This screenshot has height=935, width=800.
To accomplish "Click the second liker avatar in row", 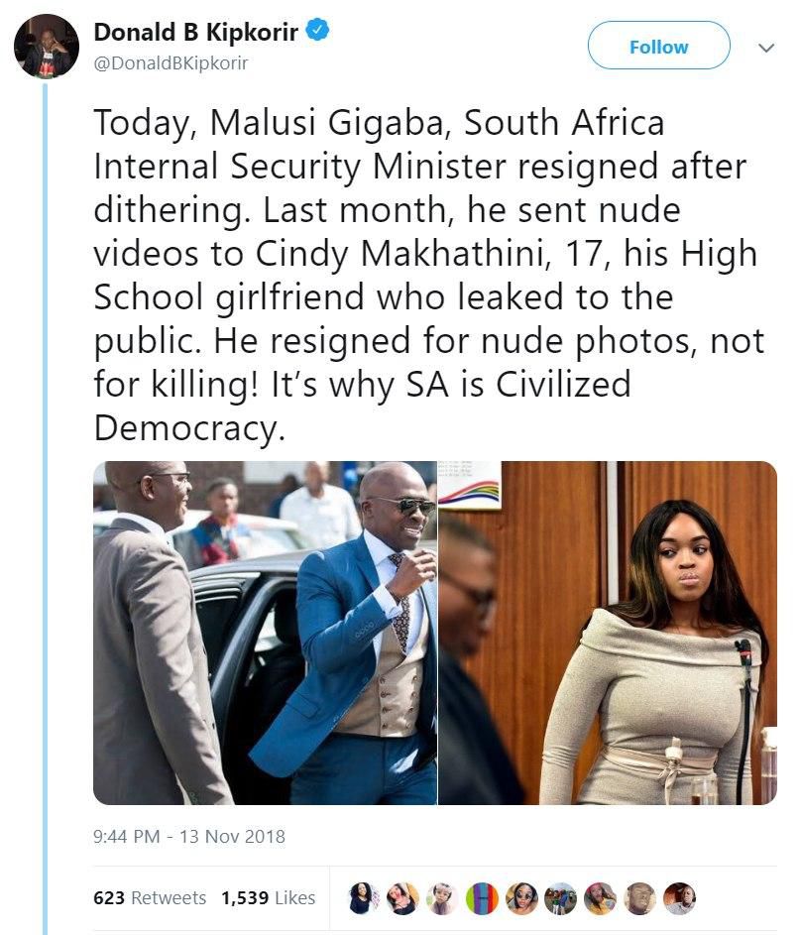I will 402,898.
